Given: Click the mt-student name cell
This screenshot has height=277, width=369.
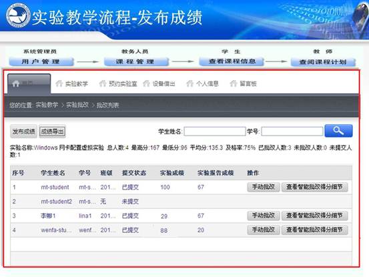Looking at the screenshot, I should pyautogui.click(x=55, y=188).
